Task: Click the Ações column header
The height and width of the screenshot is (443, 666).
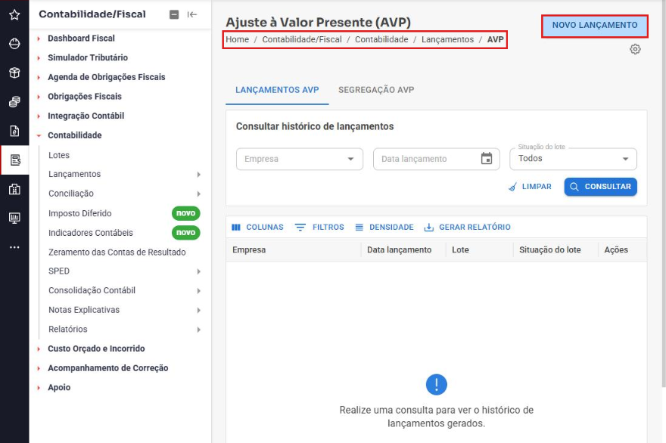Action: tap(622, 250)
